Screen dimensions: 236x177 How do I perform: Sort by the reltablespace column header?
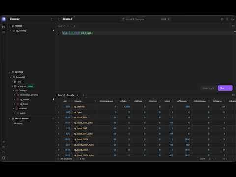(200, 101)
